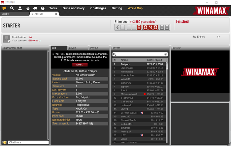Clear the player search field
231x146 pixels.
click(166, 54)
